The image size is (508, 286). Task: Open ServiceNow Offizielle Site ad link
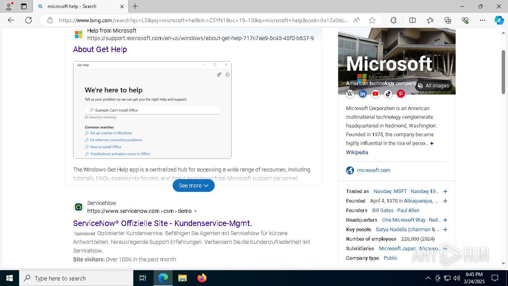[162, 223]
